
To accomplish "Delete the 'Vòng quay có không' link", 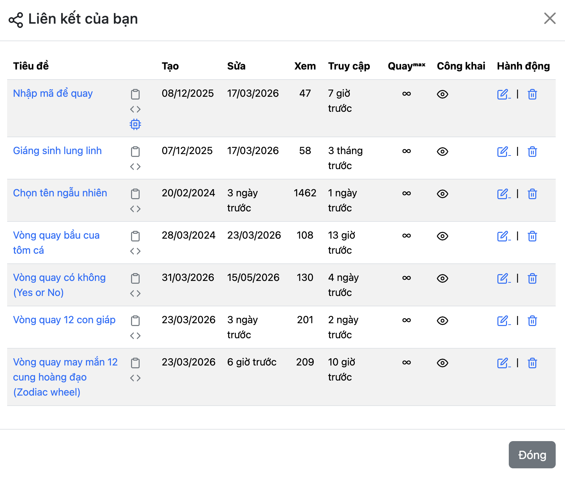I will click(532, 278).
